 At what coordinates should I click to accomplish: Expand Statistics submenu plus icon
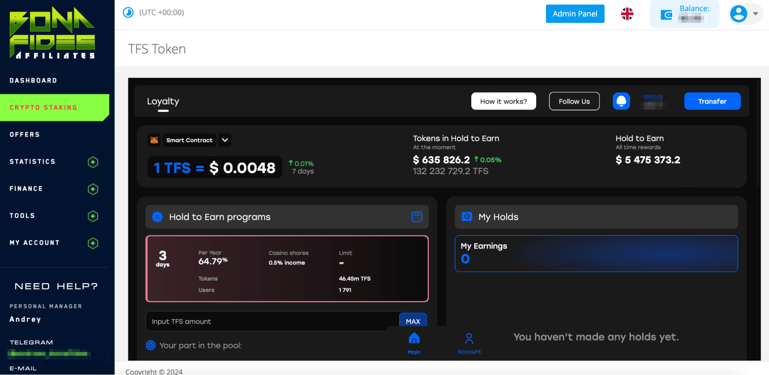tap(93, 162)
